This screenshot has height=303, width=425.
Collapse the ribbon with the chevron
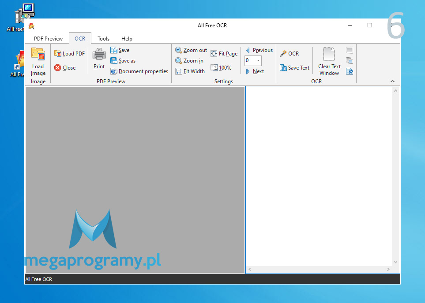[392, 81]
